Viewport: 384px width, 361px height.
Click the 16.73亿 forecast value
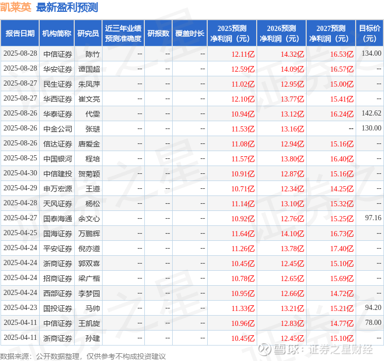click(x=342, y=234)
